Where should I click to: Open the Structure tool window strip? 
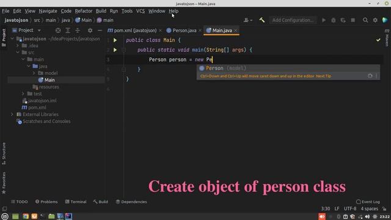click(x=4, y=153)
